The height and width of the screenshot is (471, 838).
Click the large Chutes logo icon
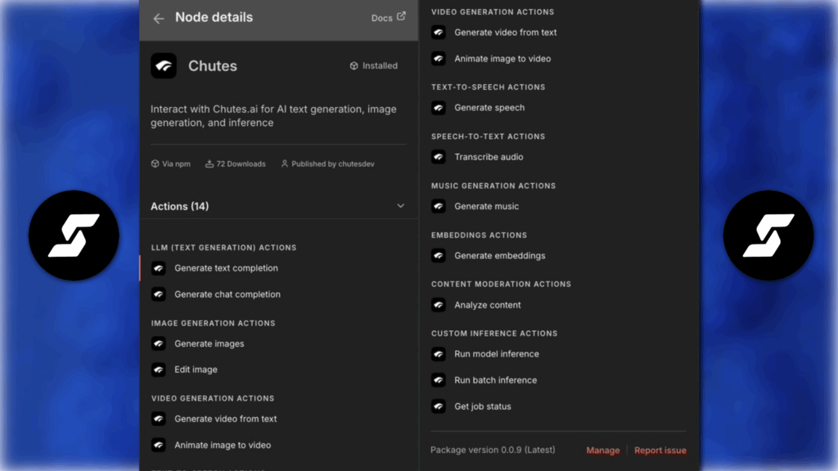[164, 66]
